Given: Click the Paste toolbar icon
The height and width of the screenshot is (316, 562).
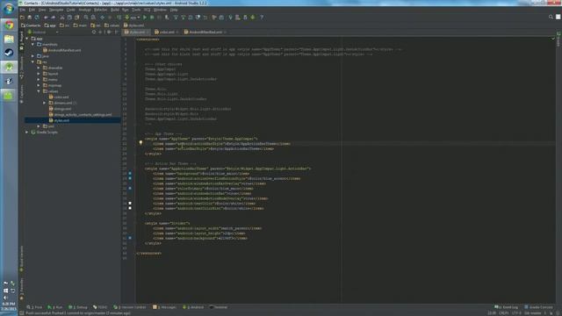Looking at the screenshot, I should pos(76,18).
